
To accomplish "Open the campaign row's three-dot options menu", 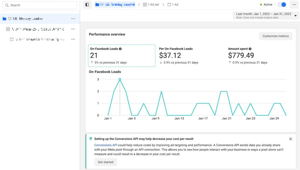I will [73, 18].
